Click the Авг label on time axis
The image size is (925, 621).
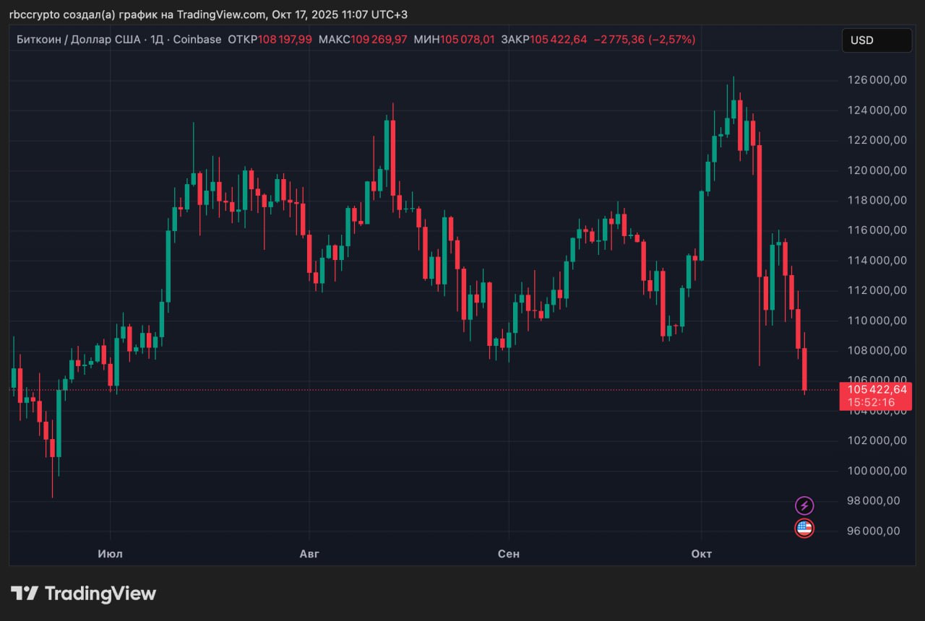pos(309,554)
